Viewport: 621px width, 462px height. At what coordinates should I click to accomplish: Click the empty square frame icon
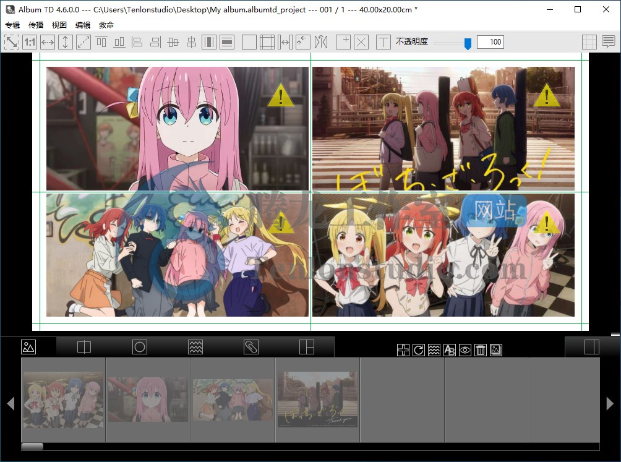click(249, 42)
